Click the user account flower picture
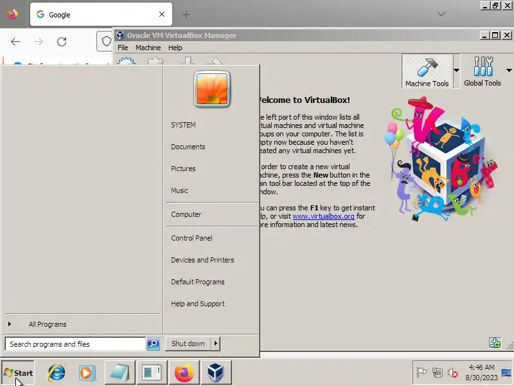514x386 pixels. tap(212, 89)
